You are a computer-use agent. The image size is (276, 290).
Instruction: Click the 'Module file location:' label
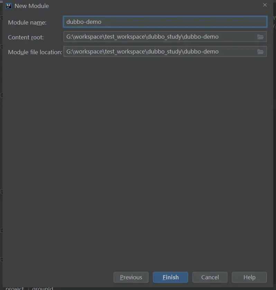[35, 52]
